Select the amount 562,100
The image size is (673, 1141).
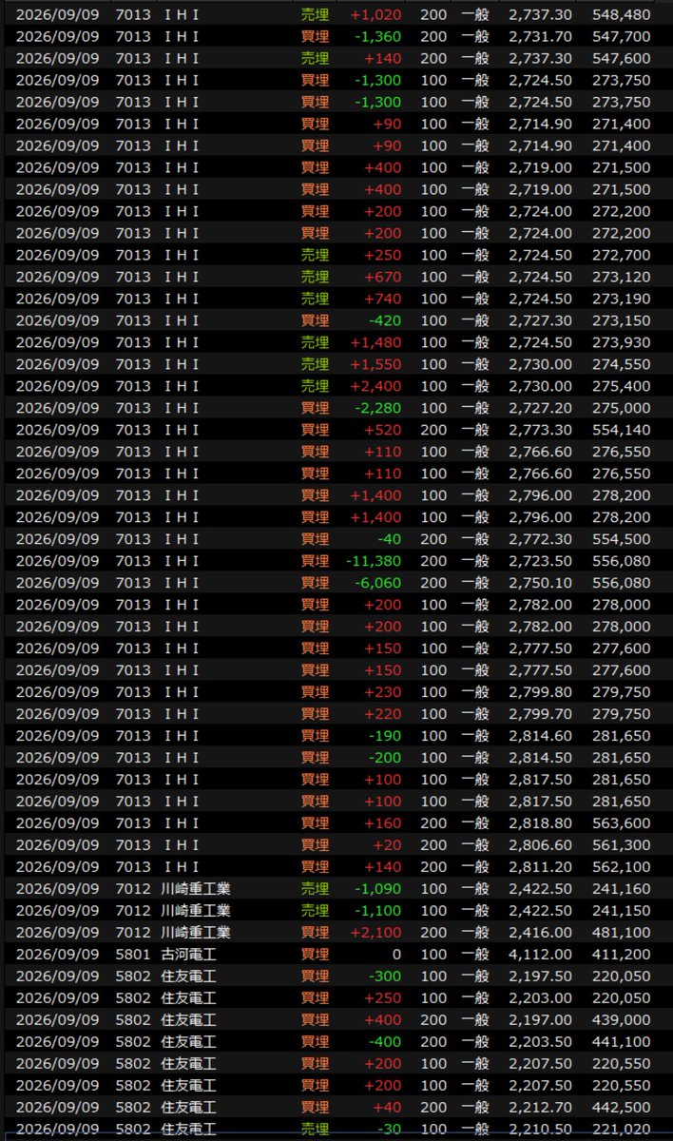(x=622, y=867)
